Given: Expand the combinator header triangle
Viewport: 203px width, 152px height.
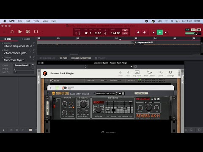Looking at the screenshot, I should [50, 88].
